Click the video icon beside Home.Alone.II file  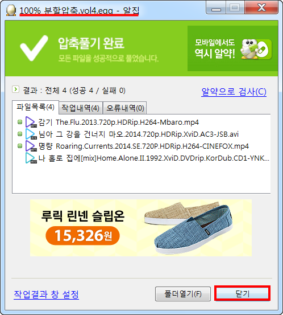point(31,158)
